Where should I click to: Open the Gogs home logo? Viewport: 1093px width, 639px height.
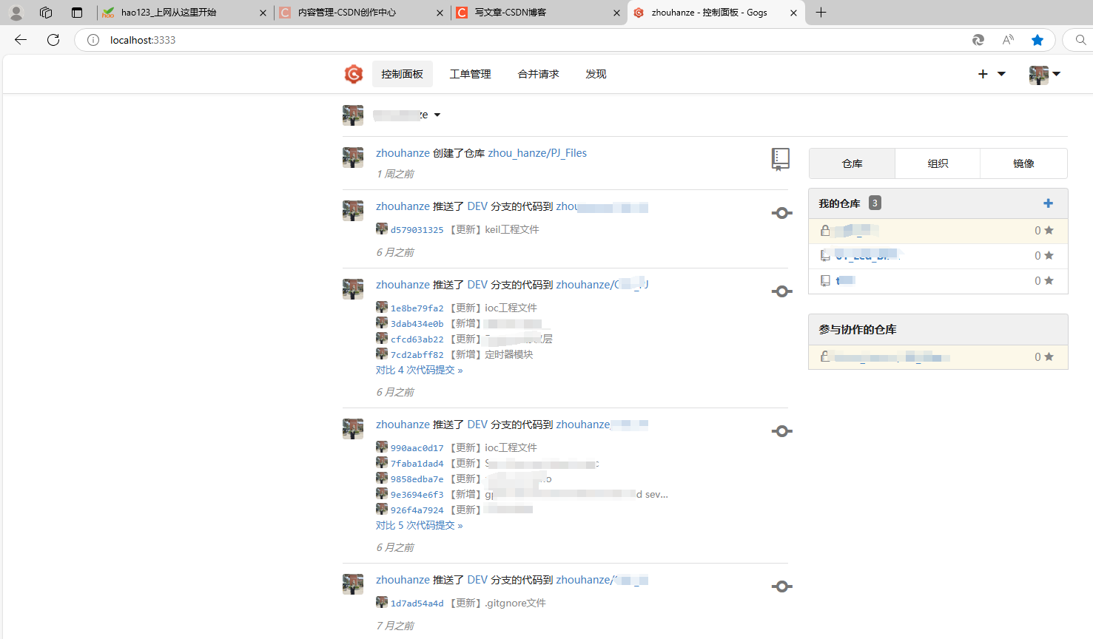click(x=354, y=74)
